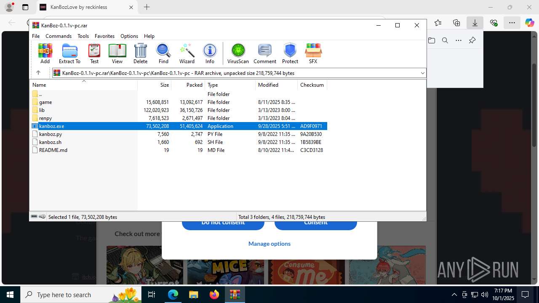
Task: Select the renpy folder
Action: (x=179, y=118)
